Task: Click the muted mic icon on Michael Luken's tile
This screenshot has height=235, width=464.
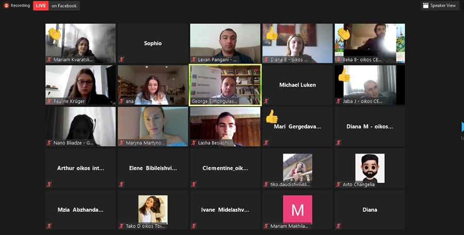Action: [266, 101]
